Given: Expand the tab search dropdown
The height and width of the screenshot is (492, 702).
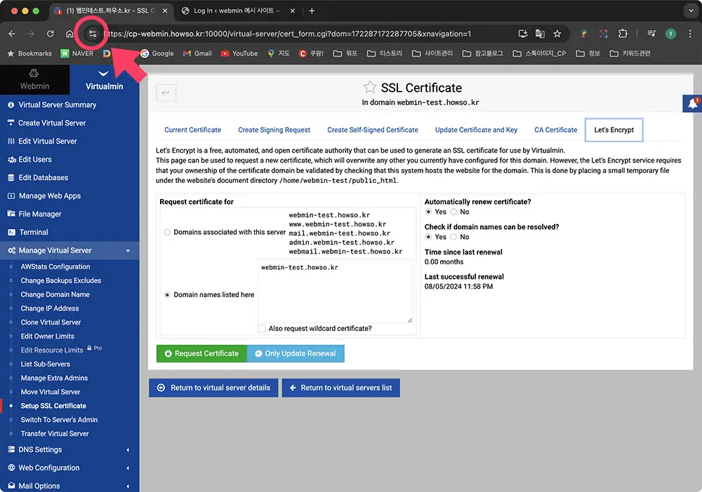Looking at the screenshot, I should (690, 11).
